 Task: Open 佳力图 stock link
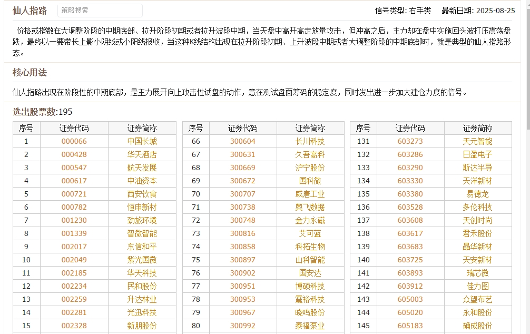(477, 287)
